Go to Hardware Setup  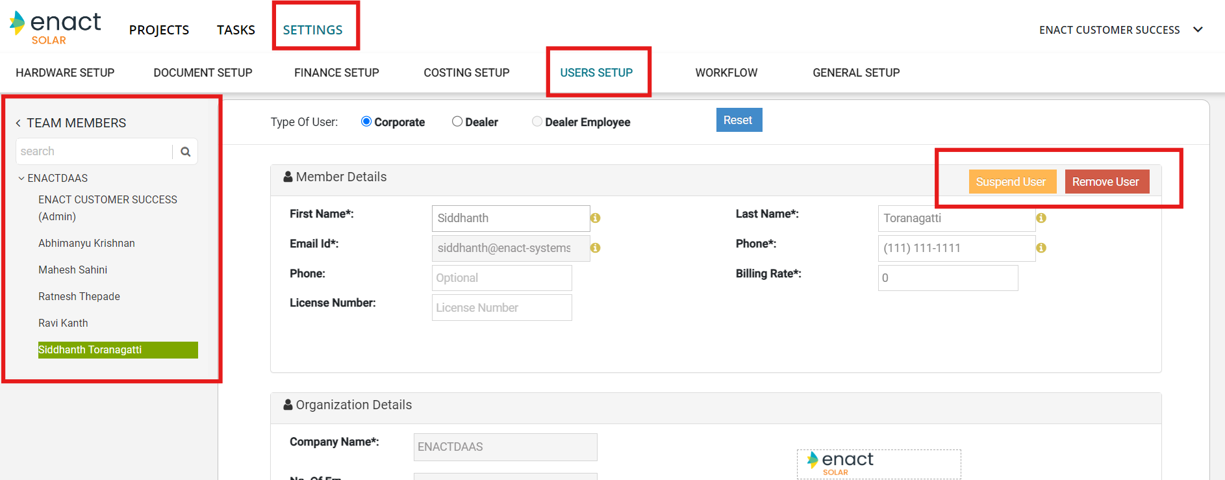point(65,73)
